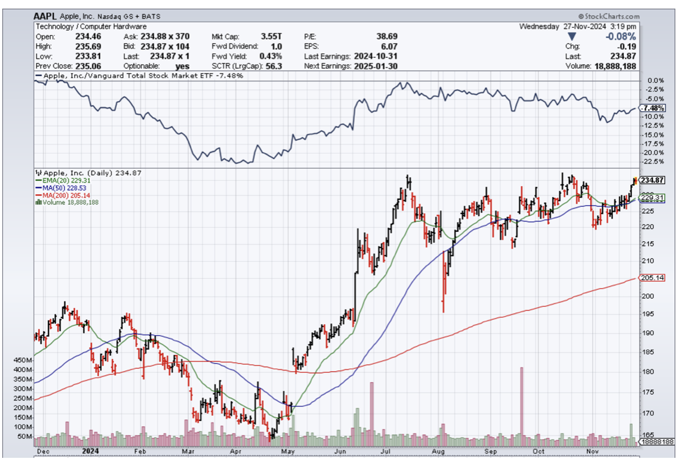Click the Aug label on the date axis

coord(439,450)
